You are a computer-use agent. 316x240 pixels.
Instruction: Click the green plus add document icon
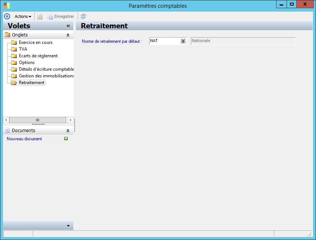point(66,138)
